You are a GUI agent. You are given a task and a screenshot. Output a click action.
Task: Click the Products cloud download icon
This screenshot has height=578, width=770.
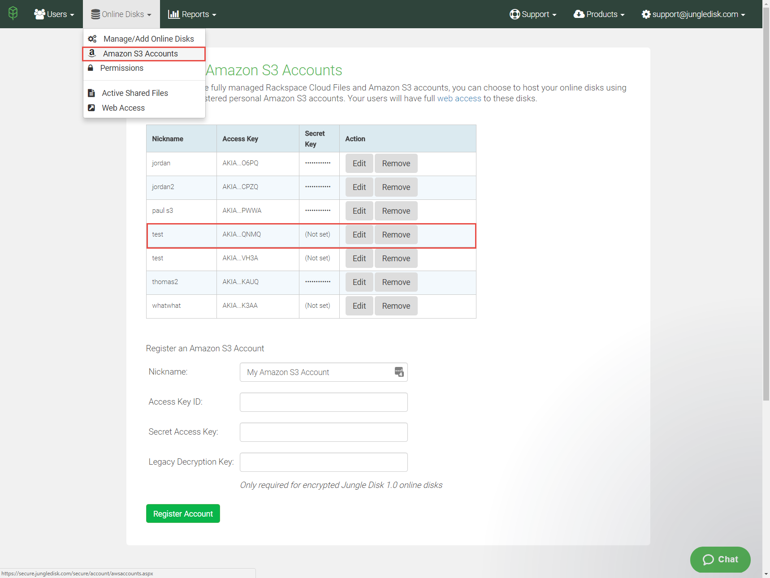click(579, 14)
